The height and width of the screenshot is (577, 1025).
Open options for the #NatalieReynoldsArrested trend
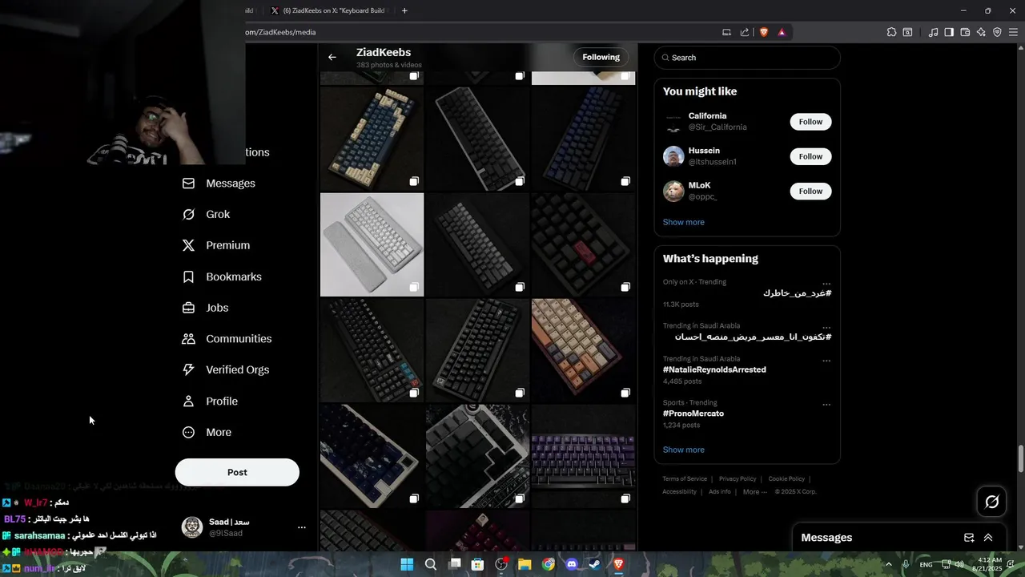pos(826,361)
